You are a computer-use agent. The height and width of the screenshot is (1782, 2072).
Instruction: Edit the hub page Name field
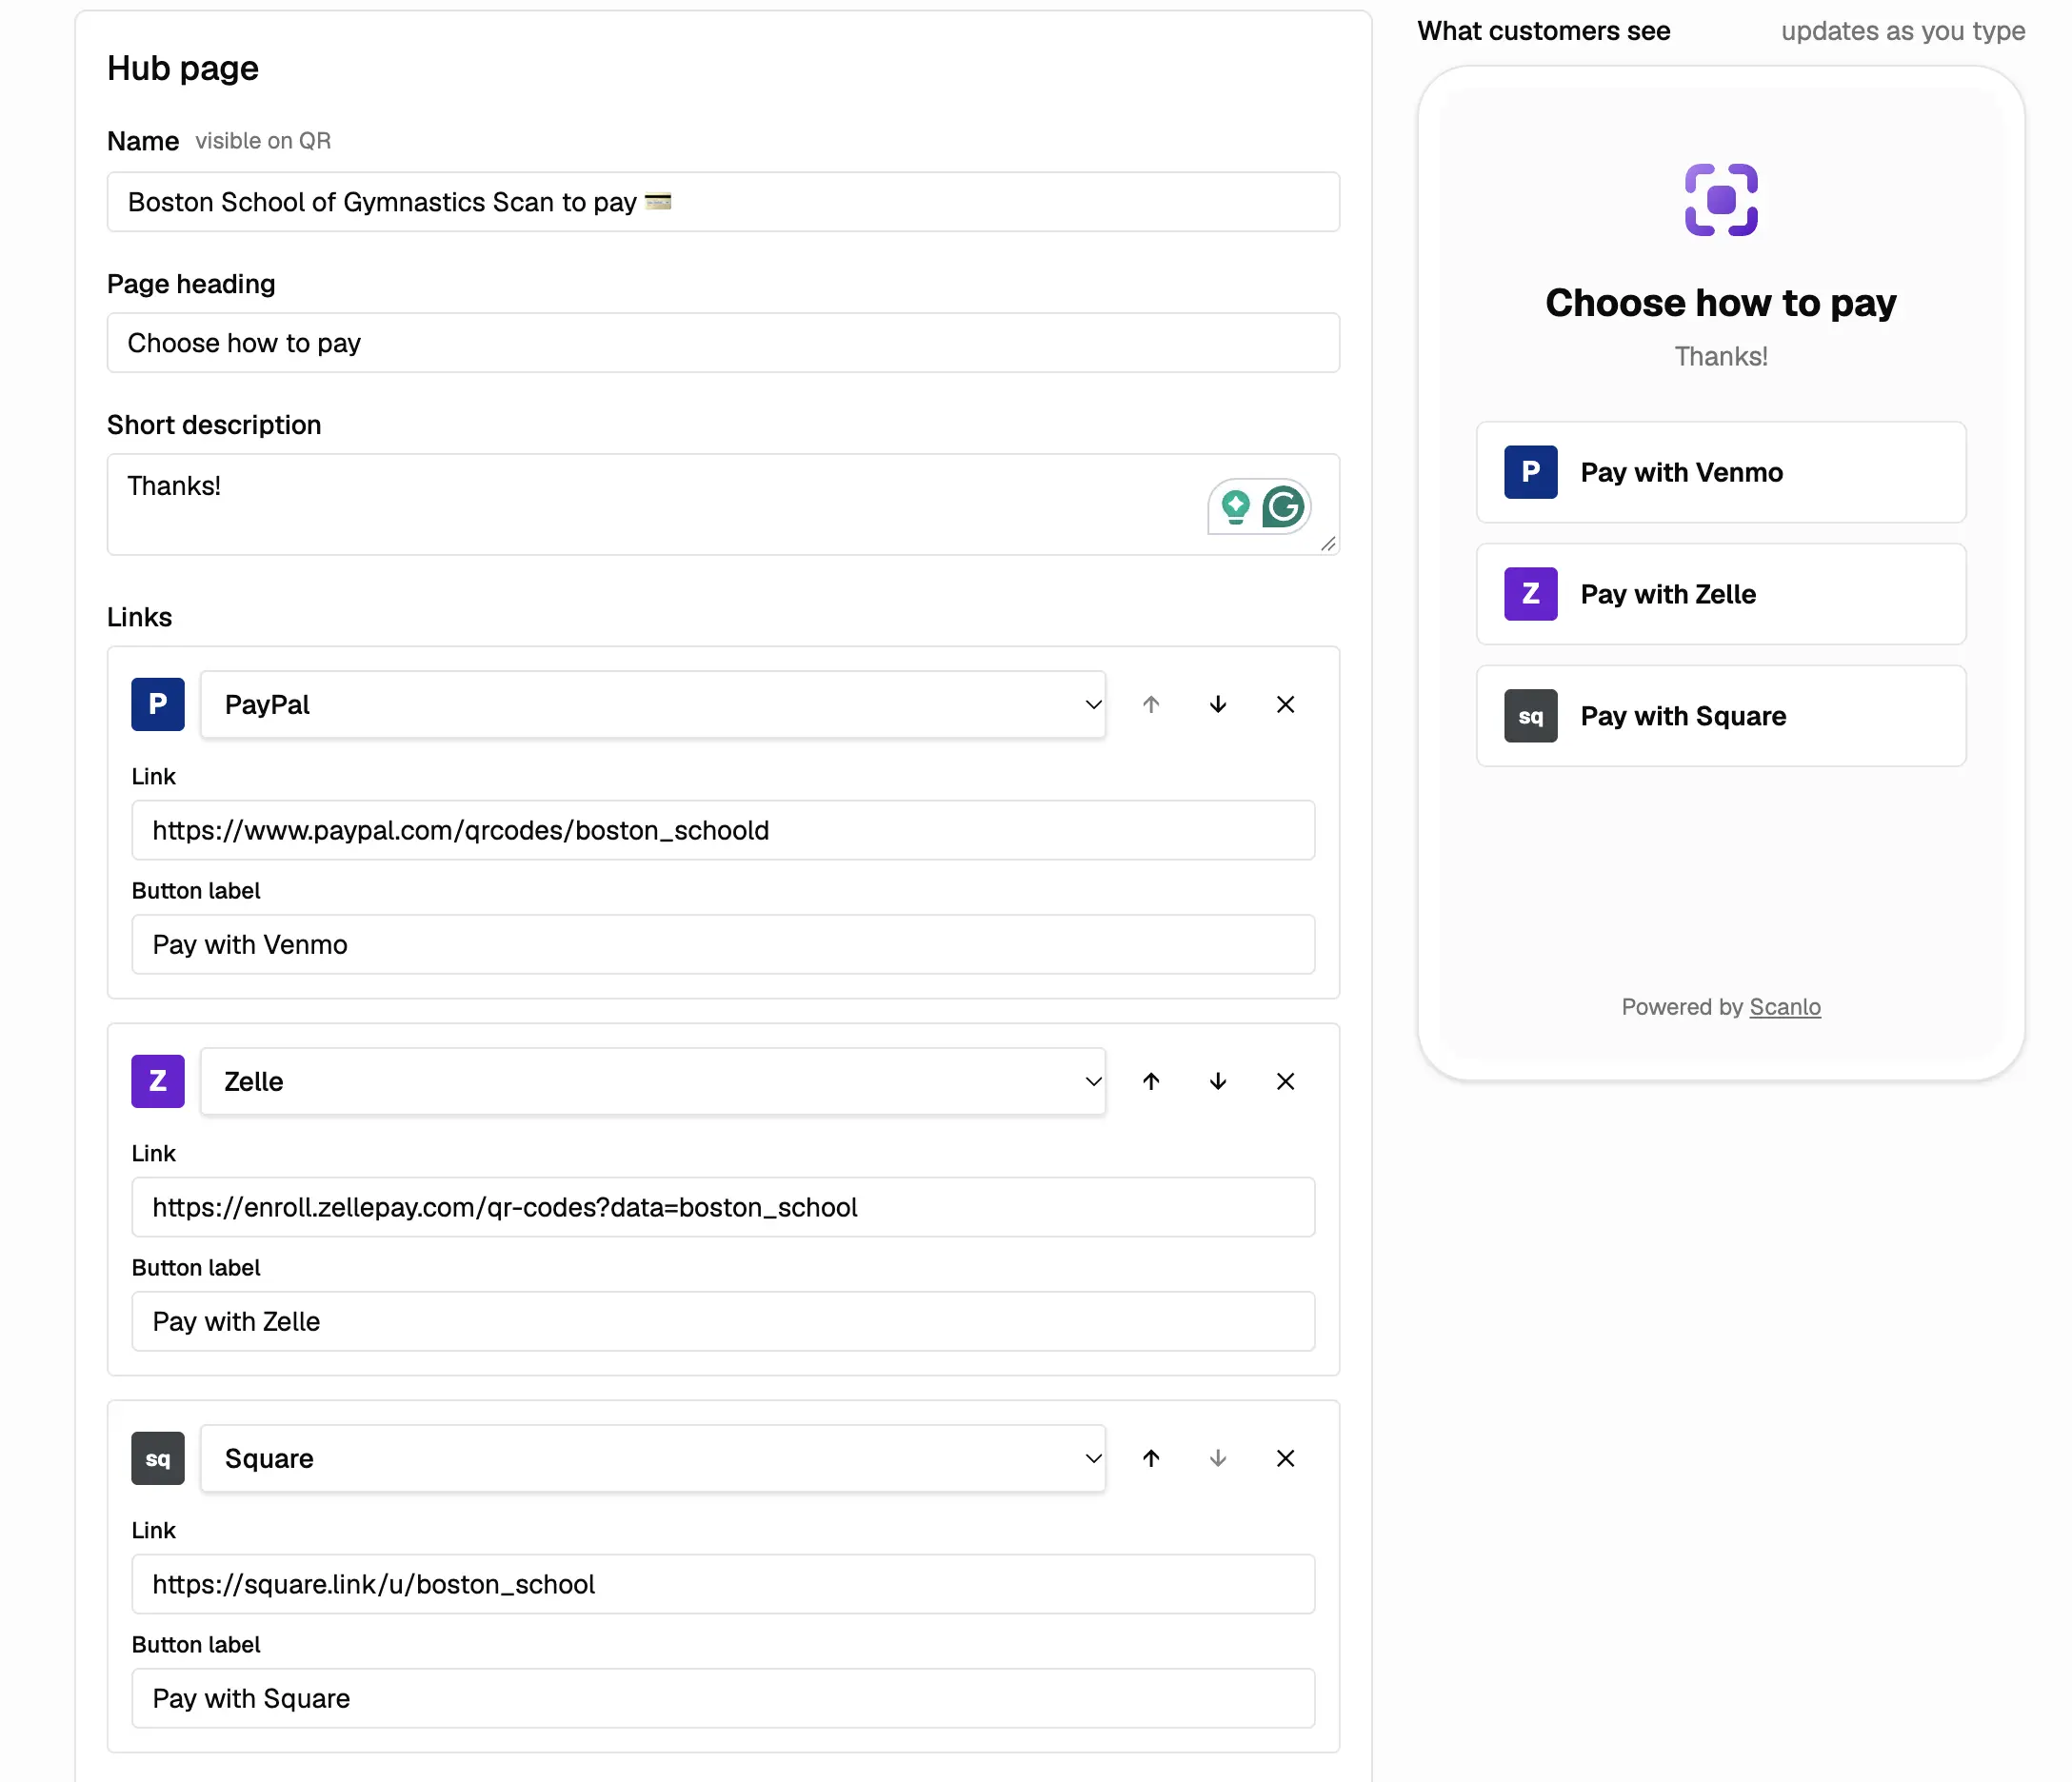[723, 202]
